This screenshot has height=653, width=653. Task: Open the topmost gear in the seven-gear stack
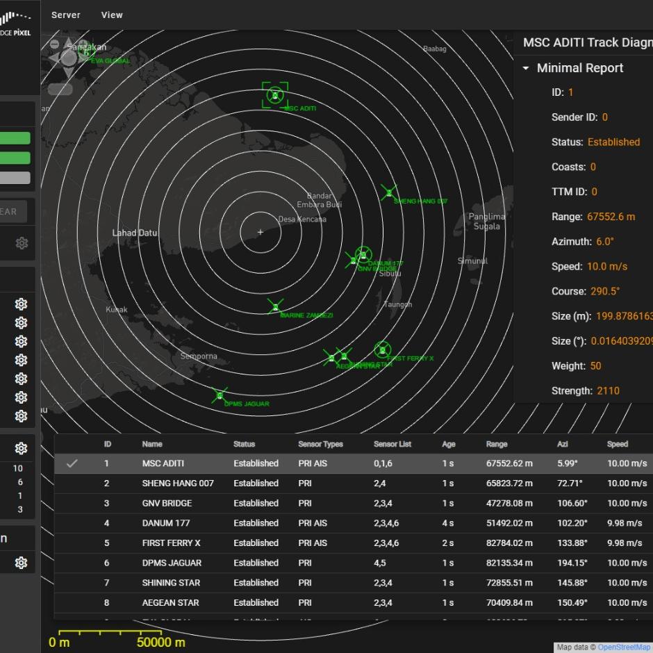coord(22,304)
